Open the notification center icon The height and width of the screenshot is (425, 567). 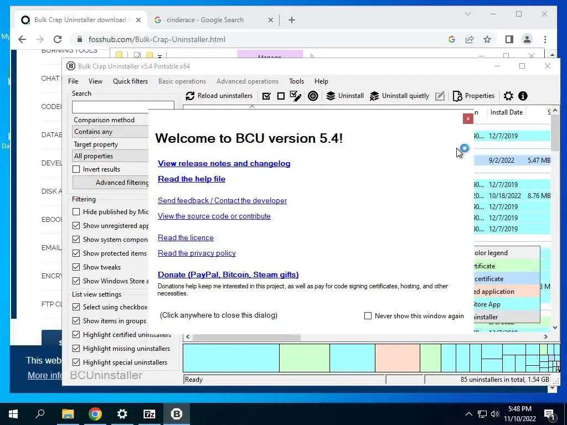pos(549,414)
